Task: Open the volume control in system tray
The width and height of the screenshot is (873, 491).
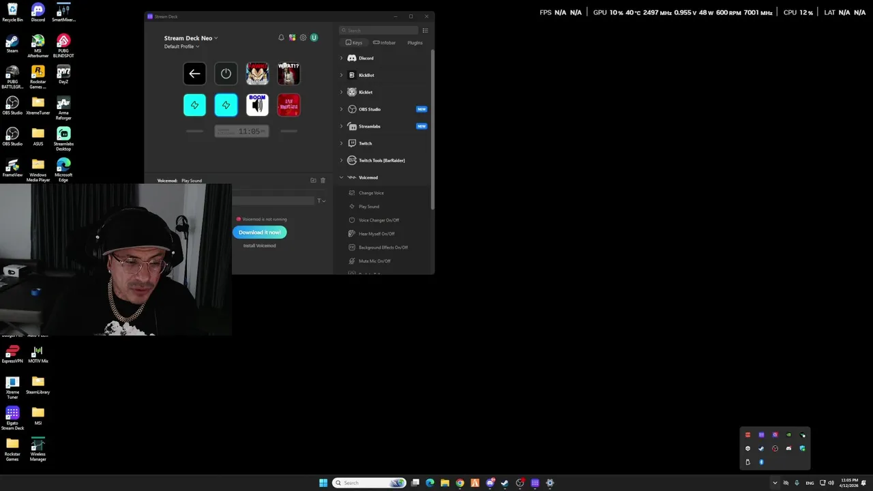Action: pos(831,483)
